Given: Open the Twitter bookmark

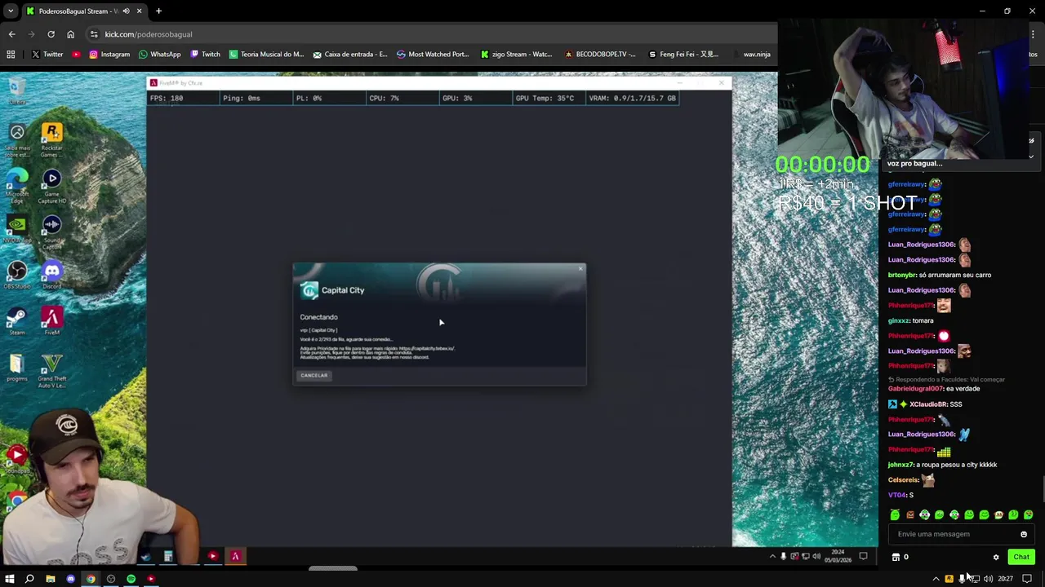Looking at the screenshot, I should click(47, 55).
